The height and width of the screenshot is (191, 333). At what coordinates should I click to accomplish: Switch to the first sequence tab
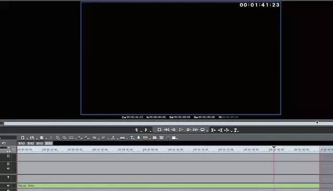(x=21, y=144)
